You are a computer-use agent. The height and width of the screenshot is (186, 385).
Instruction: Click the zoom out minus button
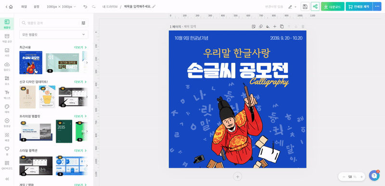coord(344,177)
